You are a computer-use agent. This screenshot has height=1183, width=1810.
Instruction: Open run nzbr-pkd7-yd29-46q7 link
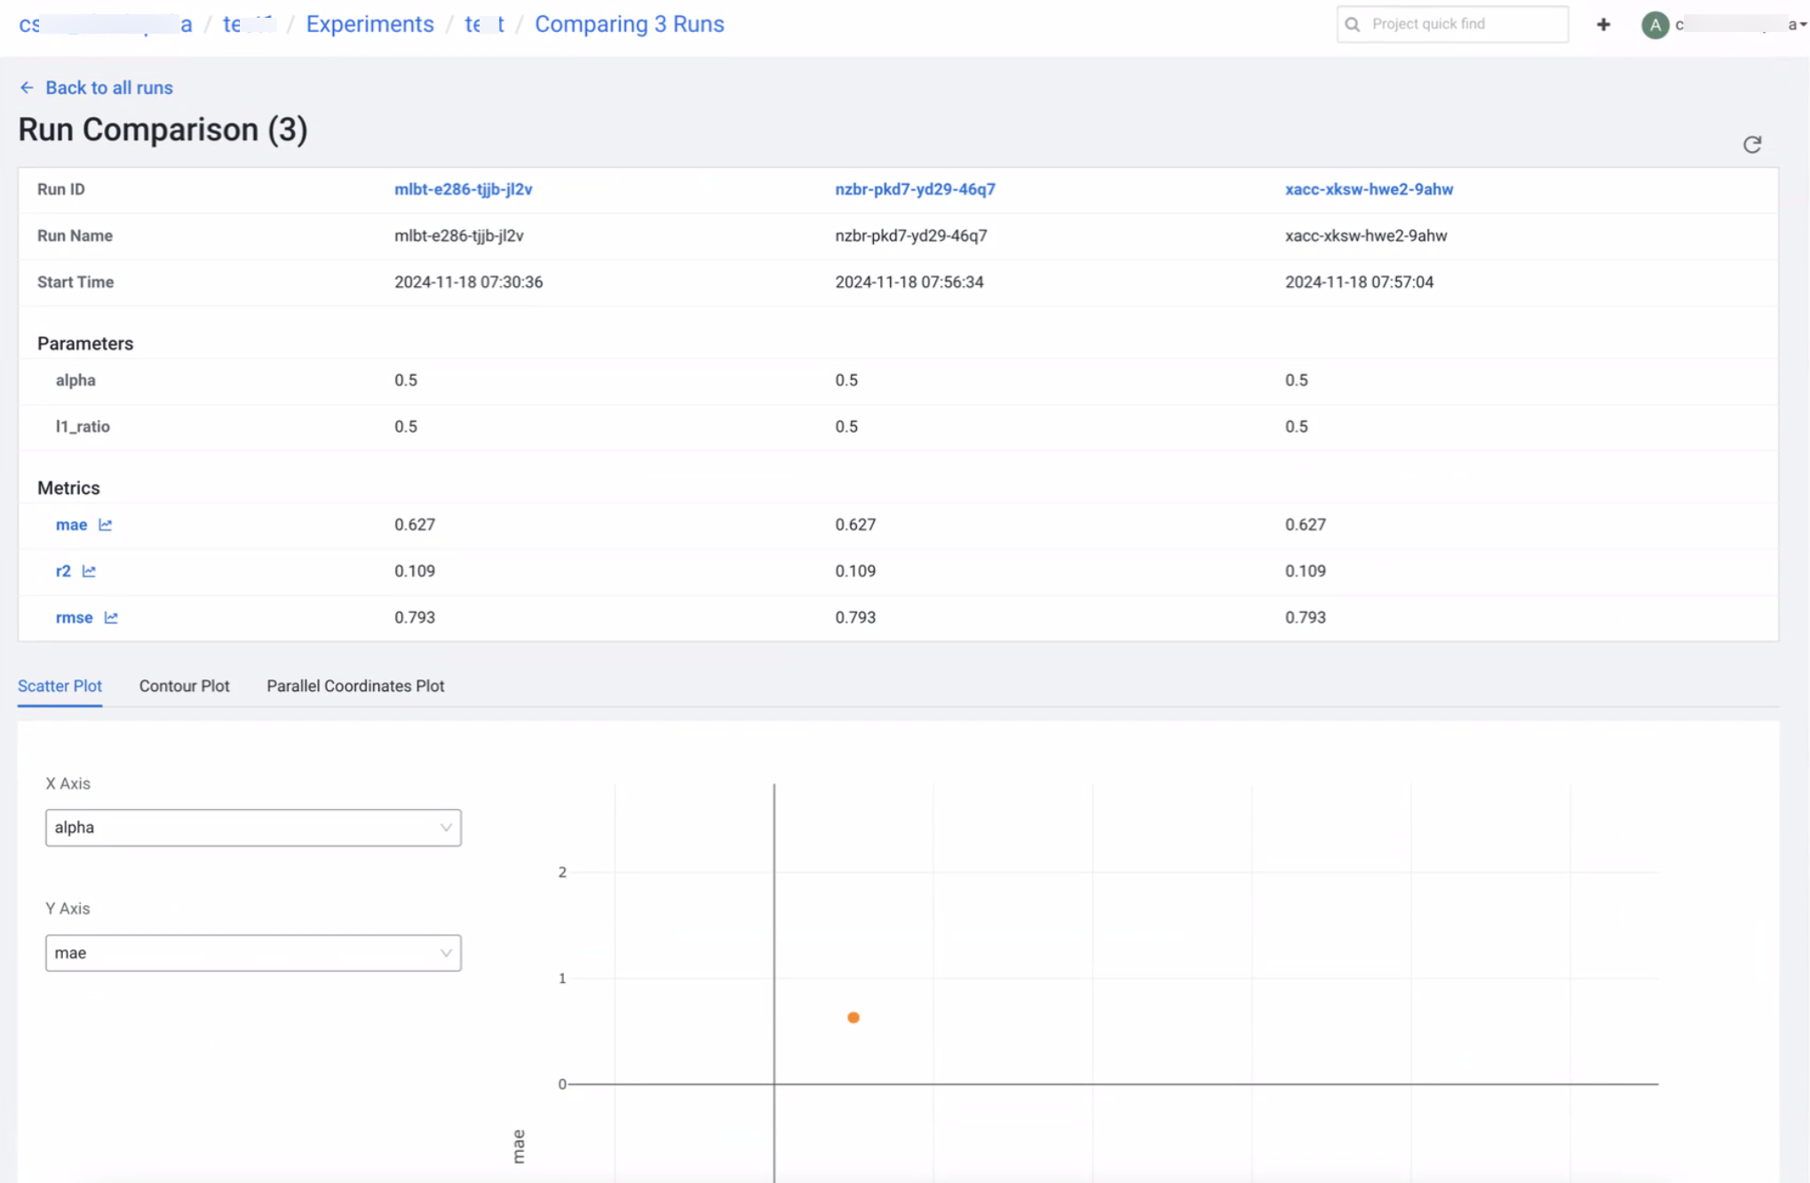tap(915, 189)
